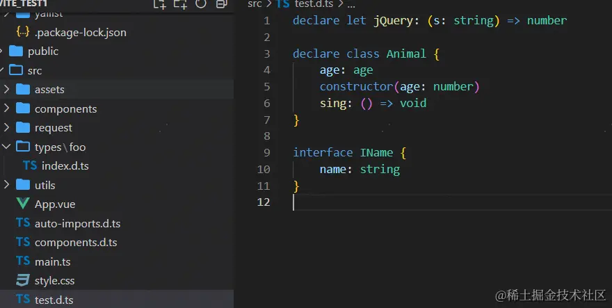The image size is (612, 308).
Task: Expand the components folder chevron
Action: pos(6,108)
